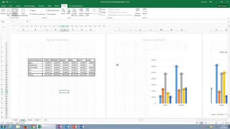Set zoom to 100%
Screen dimensions: 230x129
68,11
